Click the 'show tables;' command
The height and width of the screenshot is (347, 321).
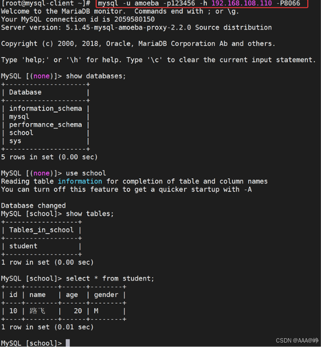click(90, 214)
